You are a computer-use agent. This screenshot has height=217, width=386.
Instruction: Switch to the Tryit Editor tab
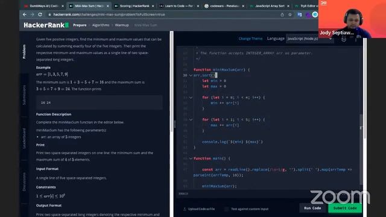(306, 6)
